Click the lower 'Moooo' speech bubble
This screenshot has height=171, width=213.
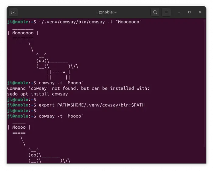(19, 127)
